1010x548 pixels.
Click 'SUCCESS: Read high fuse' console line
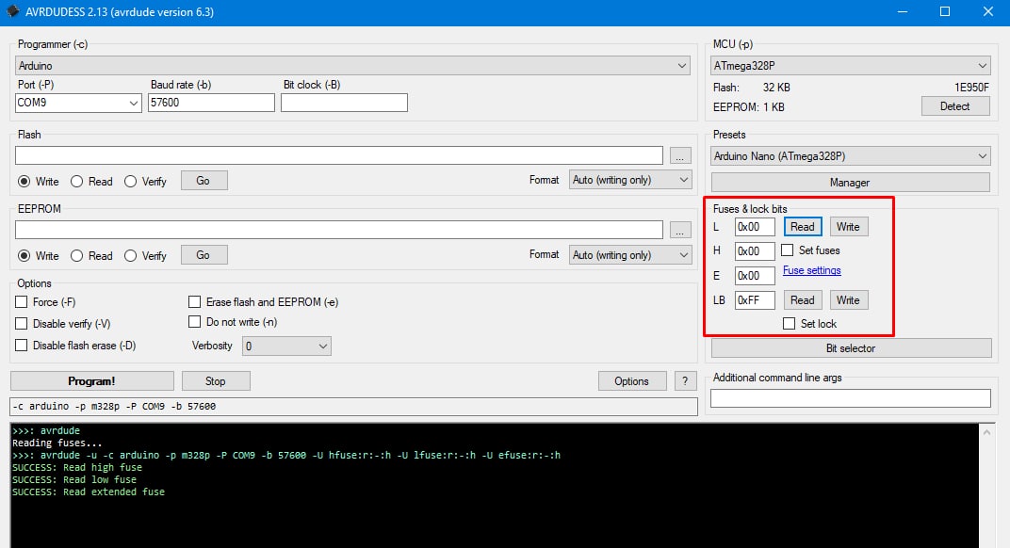(77, 468)
